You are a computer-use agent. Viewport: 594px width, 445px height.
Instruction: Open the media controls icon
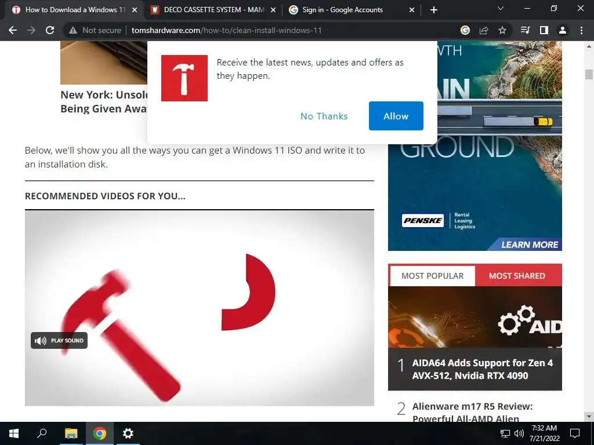525,30
